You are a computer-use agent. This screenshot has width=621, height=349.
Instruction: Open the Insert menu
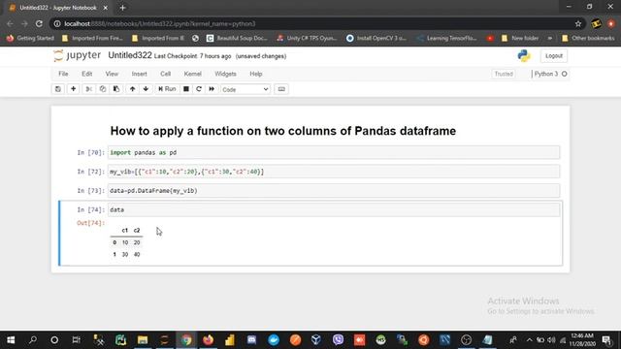[x=139, y=74]
